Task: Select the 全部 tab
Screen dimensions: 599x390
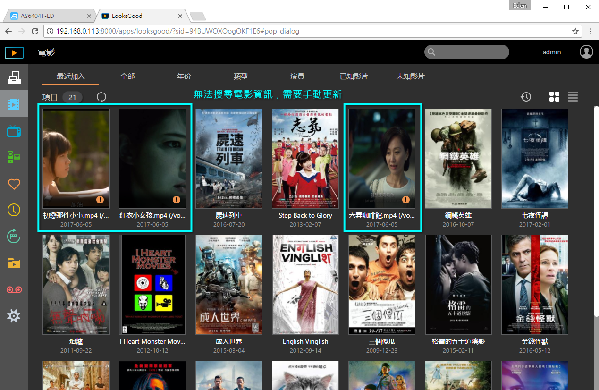Action: click(x=127, y=76)
